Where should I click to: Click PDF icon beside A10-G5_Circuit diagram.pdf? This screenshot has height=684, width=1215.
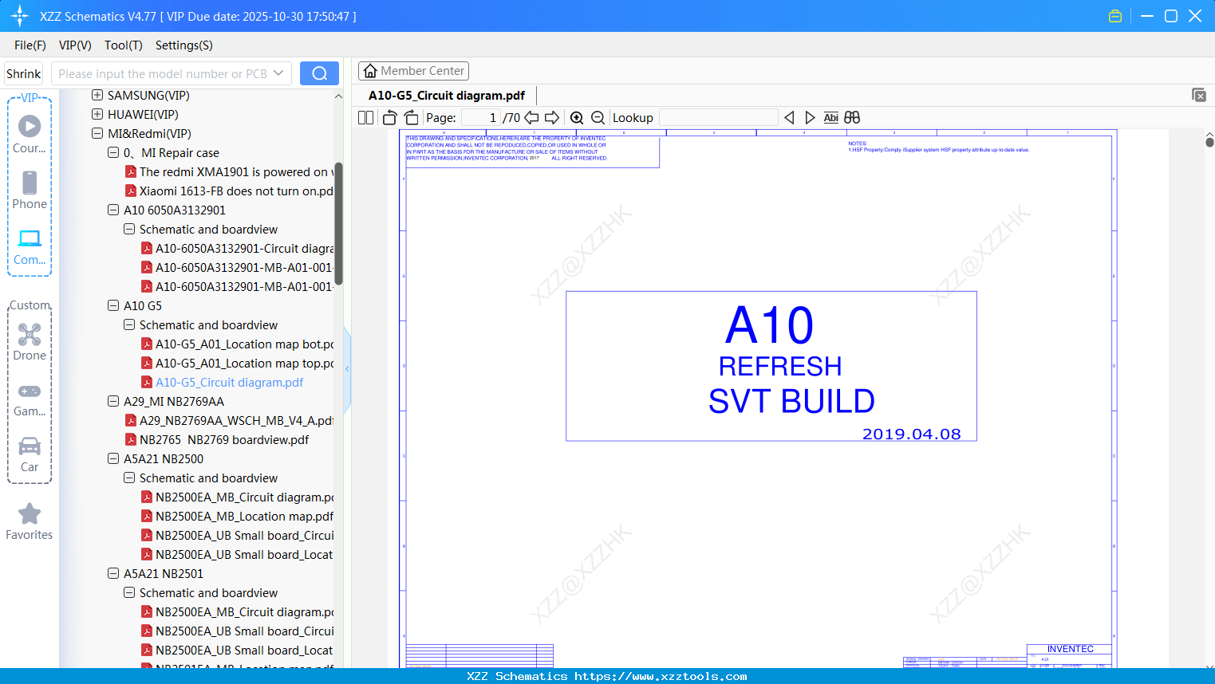click(x=147, y=383)
